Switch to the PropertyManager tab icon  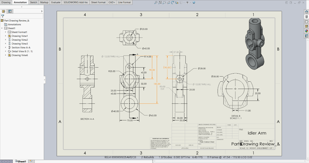point(10,11)
